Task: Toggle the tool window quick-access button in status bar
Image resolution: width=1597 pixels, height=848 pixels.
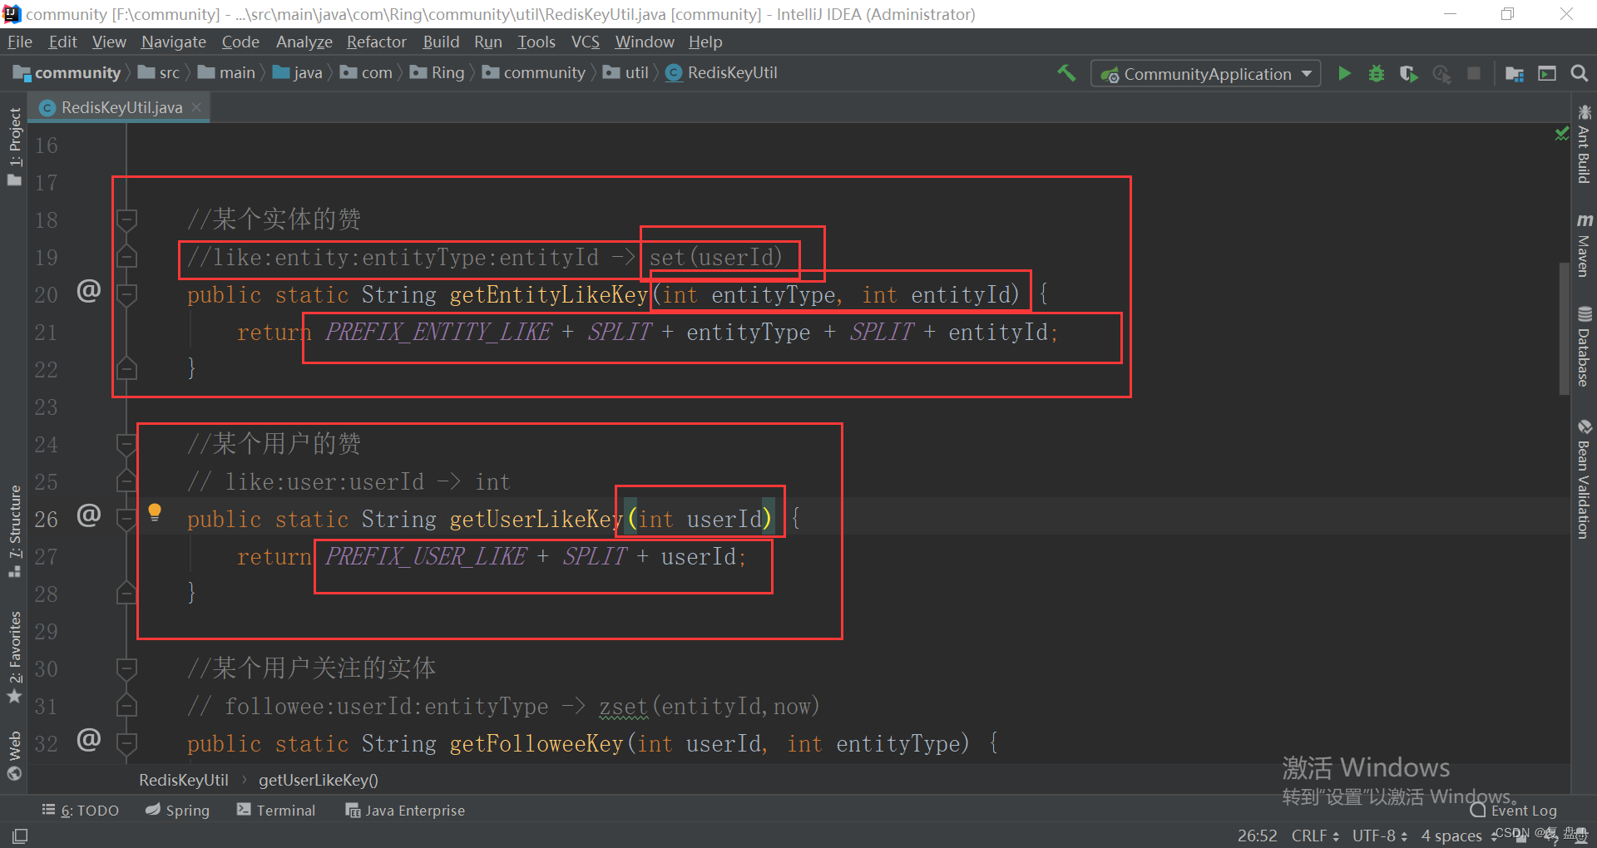Action: coord(20,835)
